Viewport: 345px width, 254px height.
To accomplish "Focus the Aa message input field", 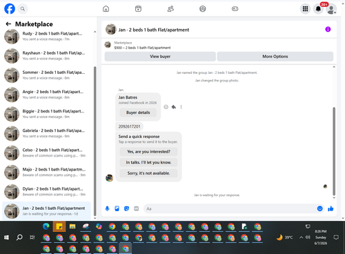I will [230, 208].
